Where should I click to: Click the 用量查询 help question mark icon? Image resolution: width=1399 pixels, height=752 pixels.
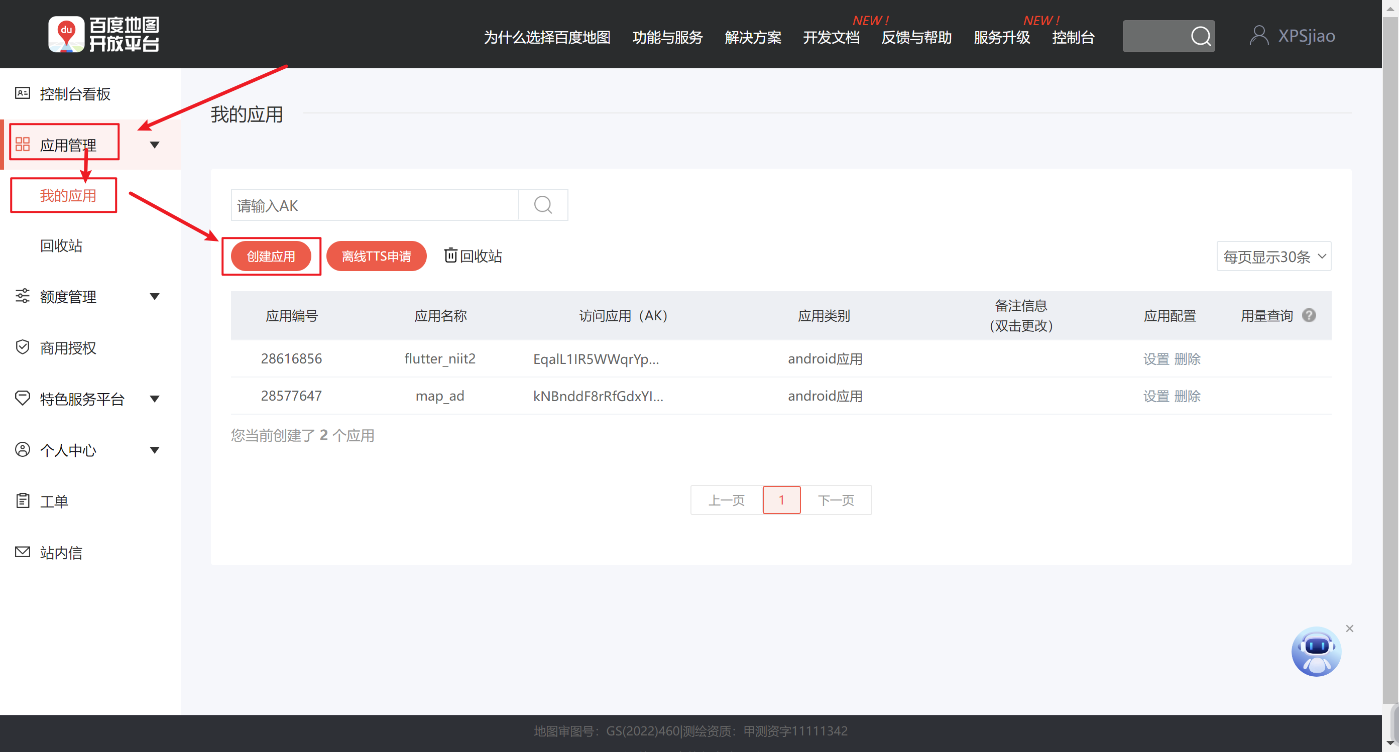click(1310, 315)
